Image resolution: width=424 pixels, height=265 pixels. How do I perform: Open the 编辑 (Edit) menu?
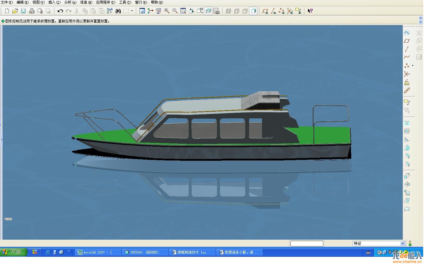click(x=23, y=2)
